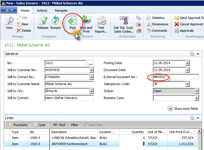Click the Release document icon
This screenshot has width=204, height=150.
point(43,21)
